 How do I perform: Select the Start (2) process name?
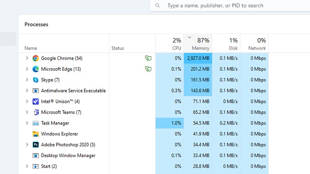click(x=49, y=166)
